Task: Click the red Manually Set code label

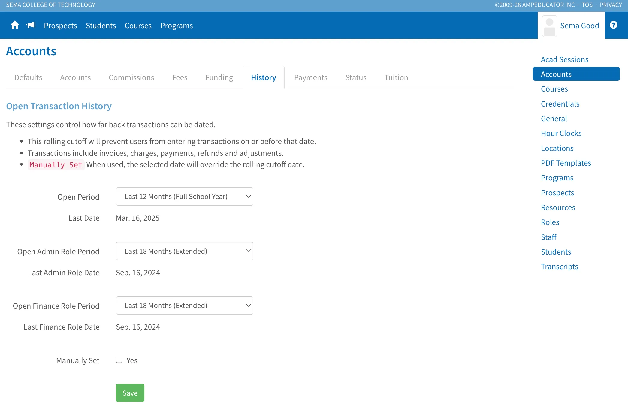Action: pos(56,165)
